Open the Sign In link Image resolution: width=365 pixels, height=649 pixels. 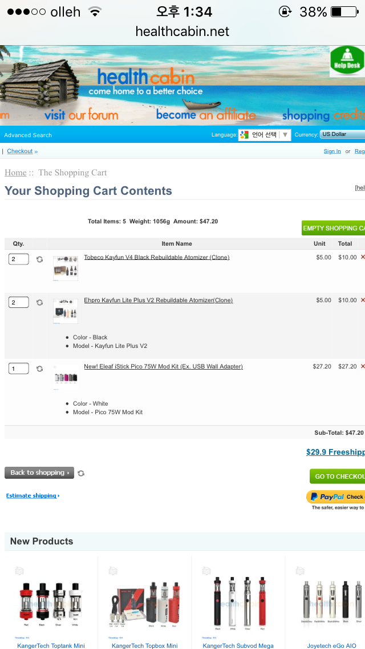[x=332, y=151]
